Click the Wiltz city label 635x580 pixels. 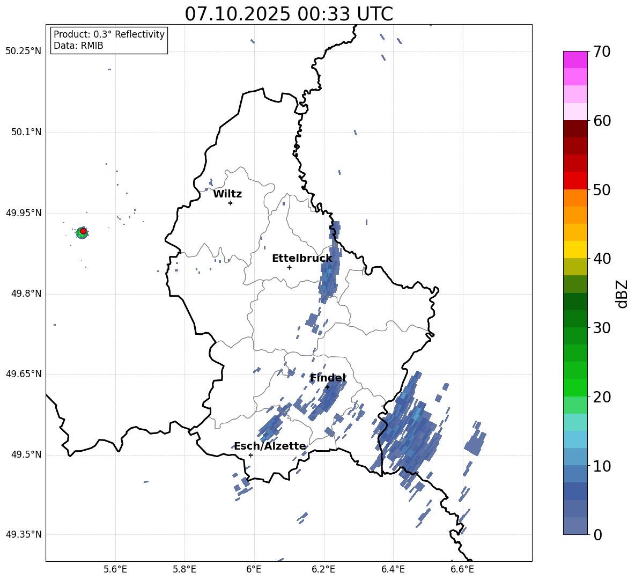[227, 194]
